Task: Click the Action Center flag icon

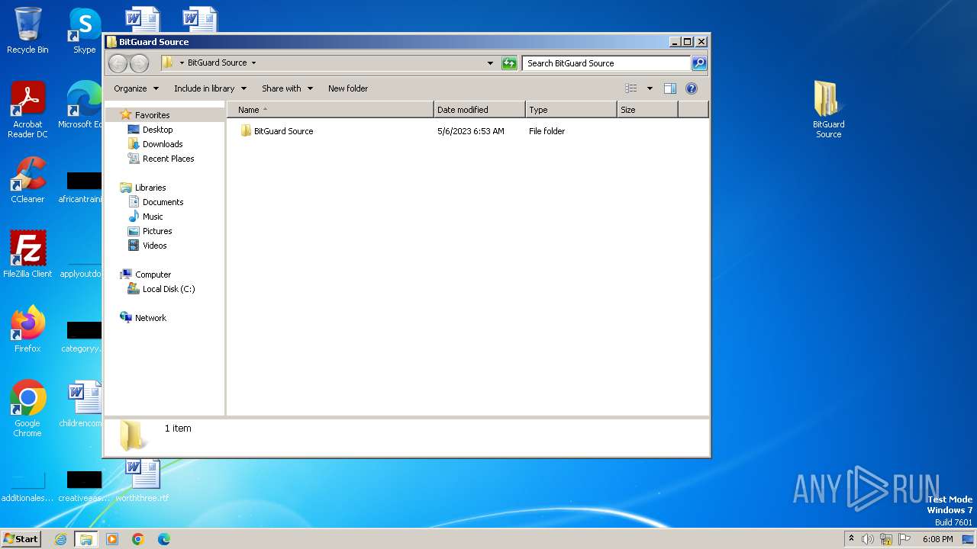Action: click(x=904, y=539)
